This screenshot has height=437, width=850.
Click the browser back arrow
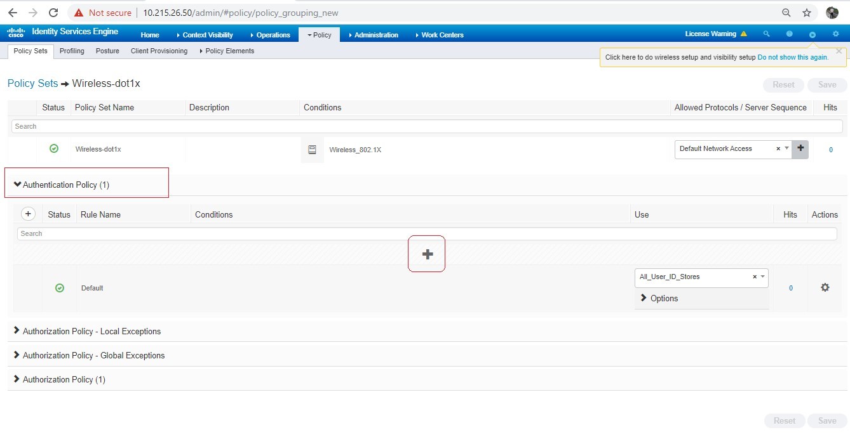[x=12, y=13]
